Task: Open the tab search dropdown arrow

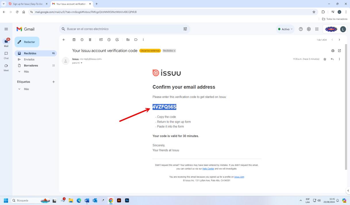Action: (3, 4)
